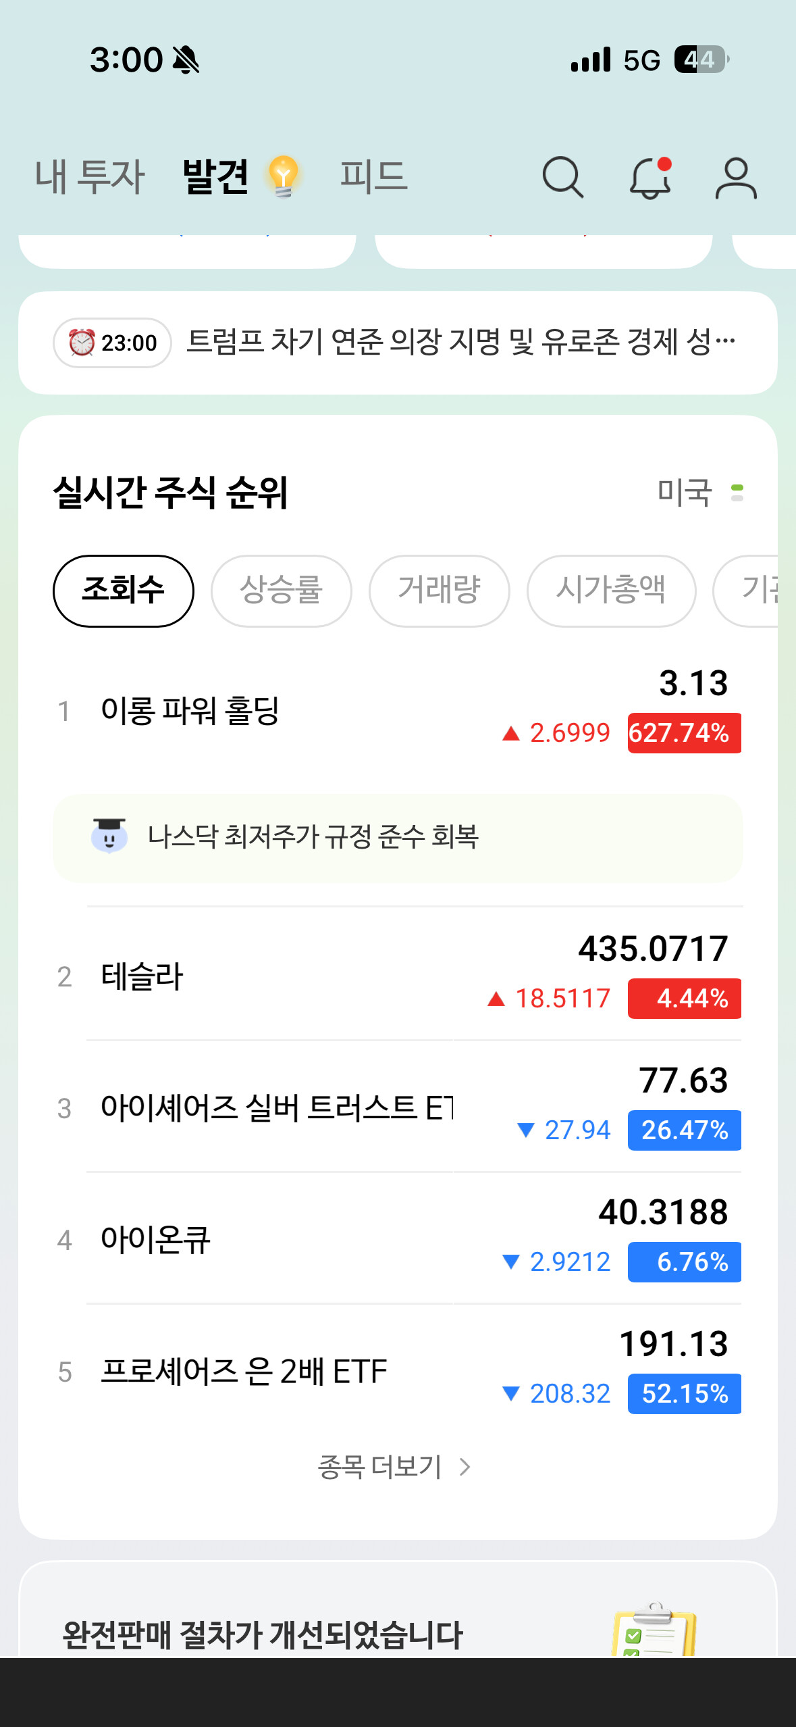Screen dimensions: 796x1727
Task: Tap the alarm clock 23:00 badge
Action: (x=113, y=343)
